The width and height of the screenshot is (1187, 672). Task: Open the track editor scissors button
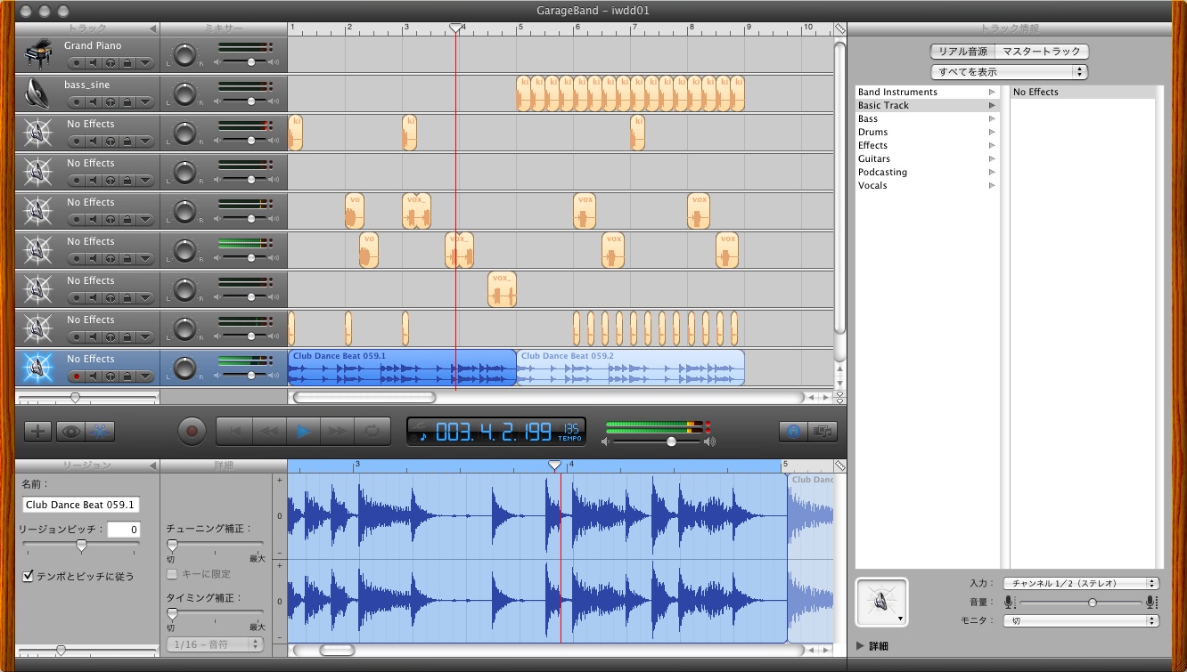tap(101, 432)
